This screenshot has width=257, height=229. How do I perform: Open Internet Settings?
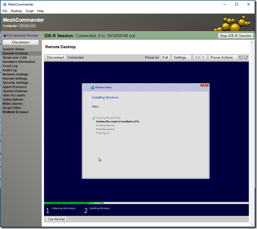coord(15,78)
